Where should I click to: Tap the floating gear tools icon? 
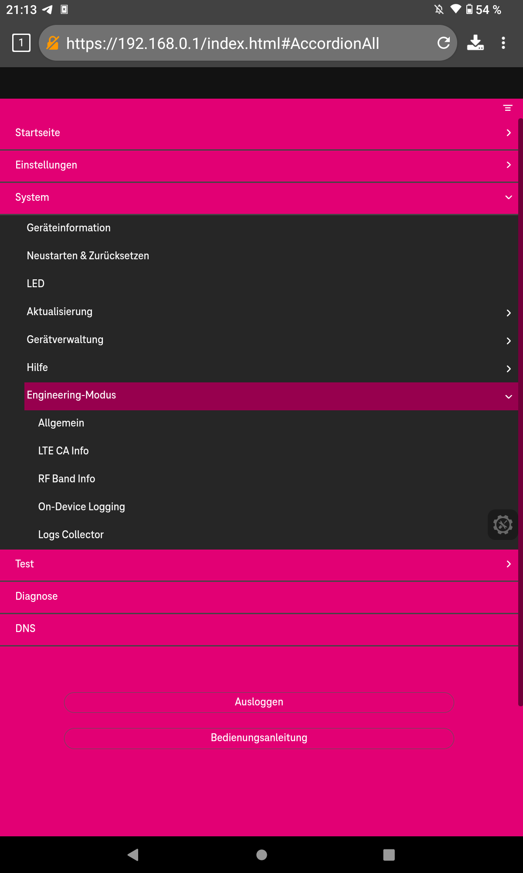click(503, 525)
